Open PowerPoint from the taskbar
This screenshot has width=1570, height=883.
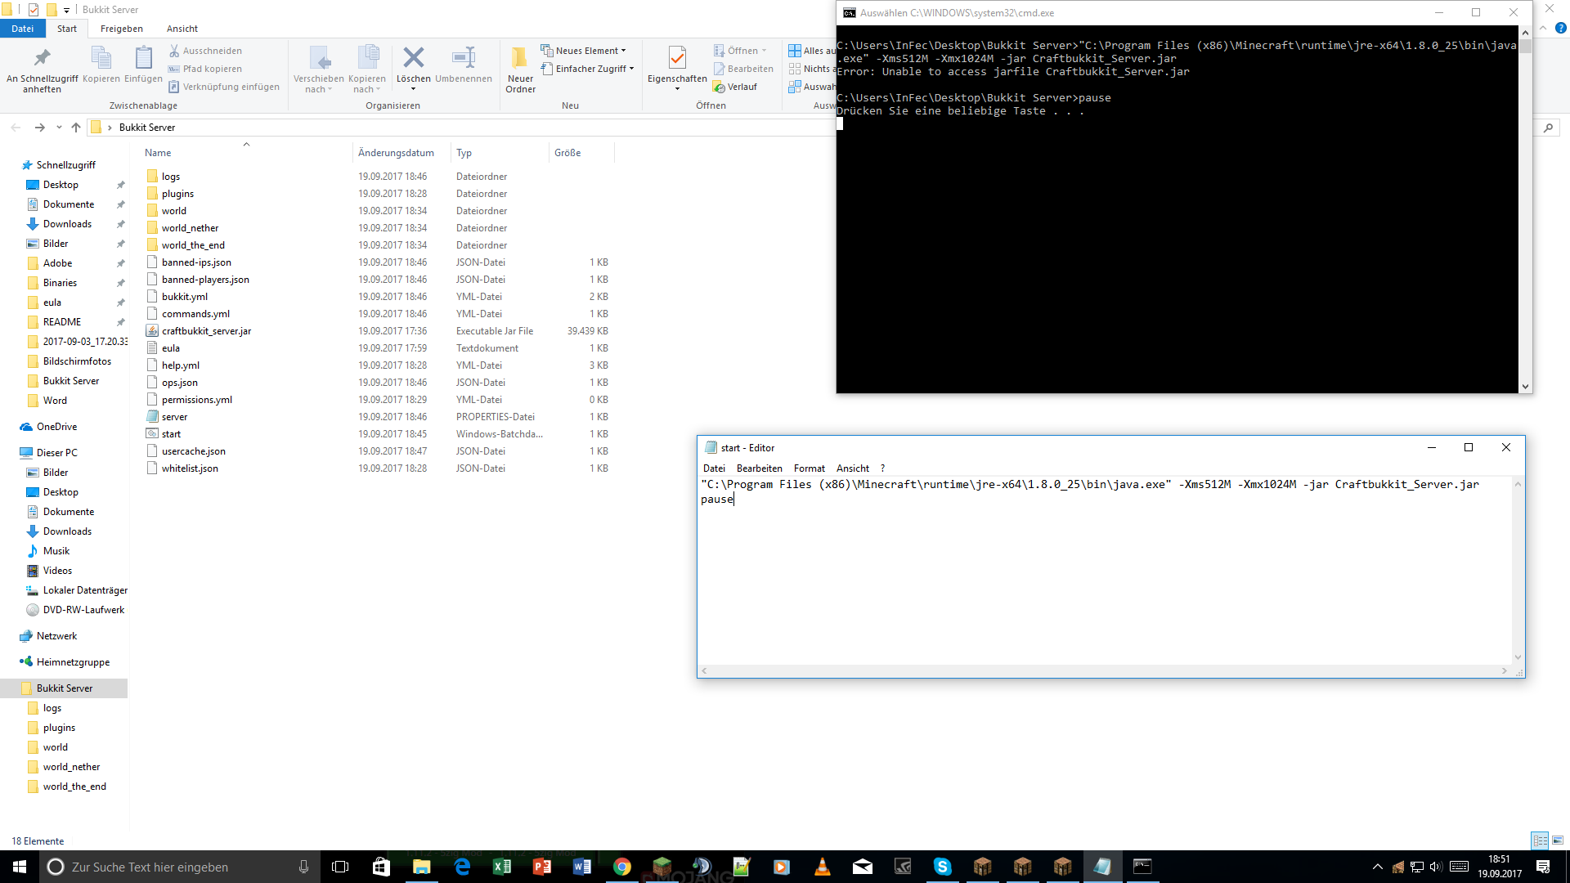click(542, 867)
